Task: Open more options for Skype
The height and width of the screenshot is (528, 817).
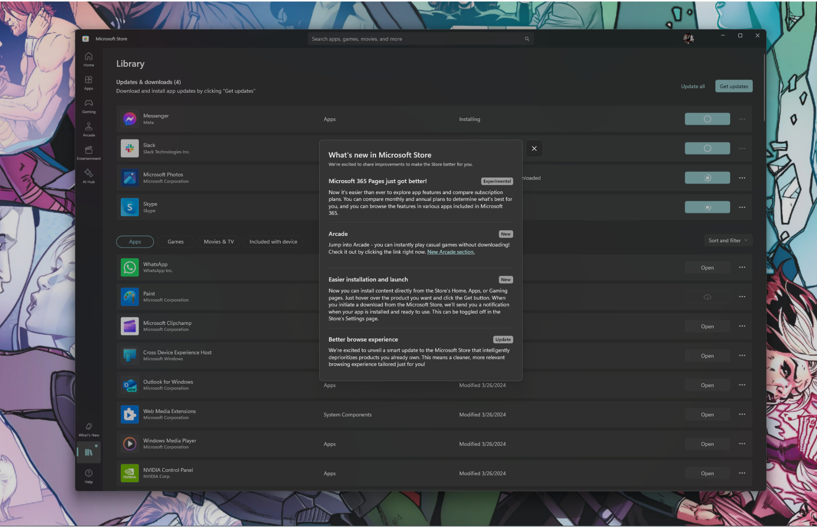Action: tap(742, 207)
